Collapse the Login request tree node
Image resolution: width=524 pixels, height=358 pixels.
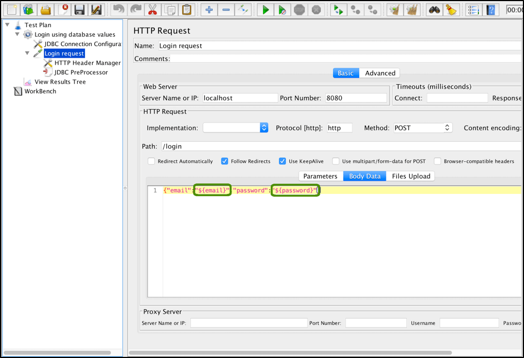click(x=27, y=53)
